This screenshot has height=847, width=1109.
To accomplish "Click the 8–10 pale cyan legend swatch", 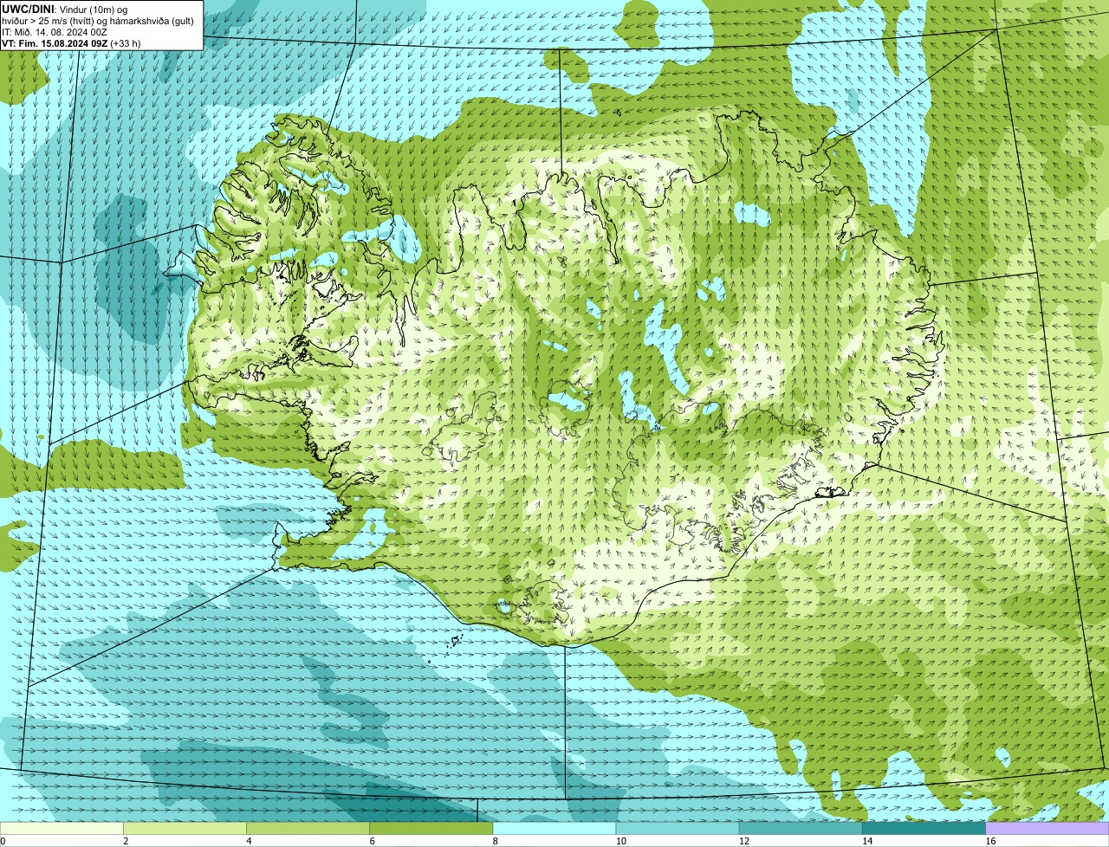I will (554, 829).
